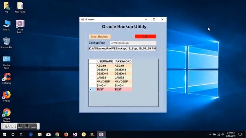The height and width of the screenshot is (138, 246).
Task: Open the yellow media player taskbar icon
Action: [84, 135]
